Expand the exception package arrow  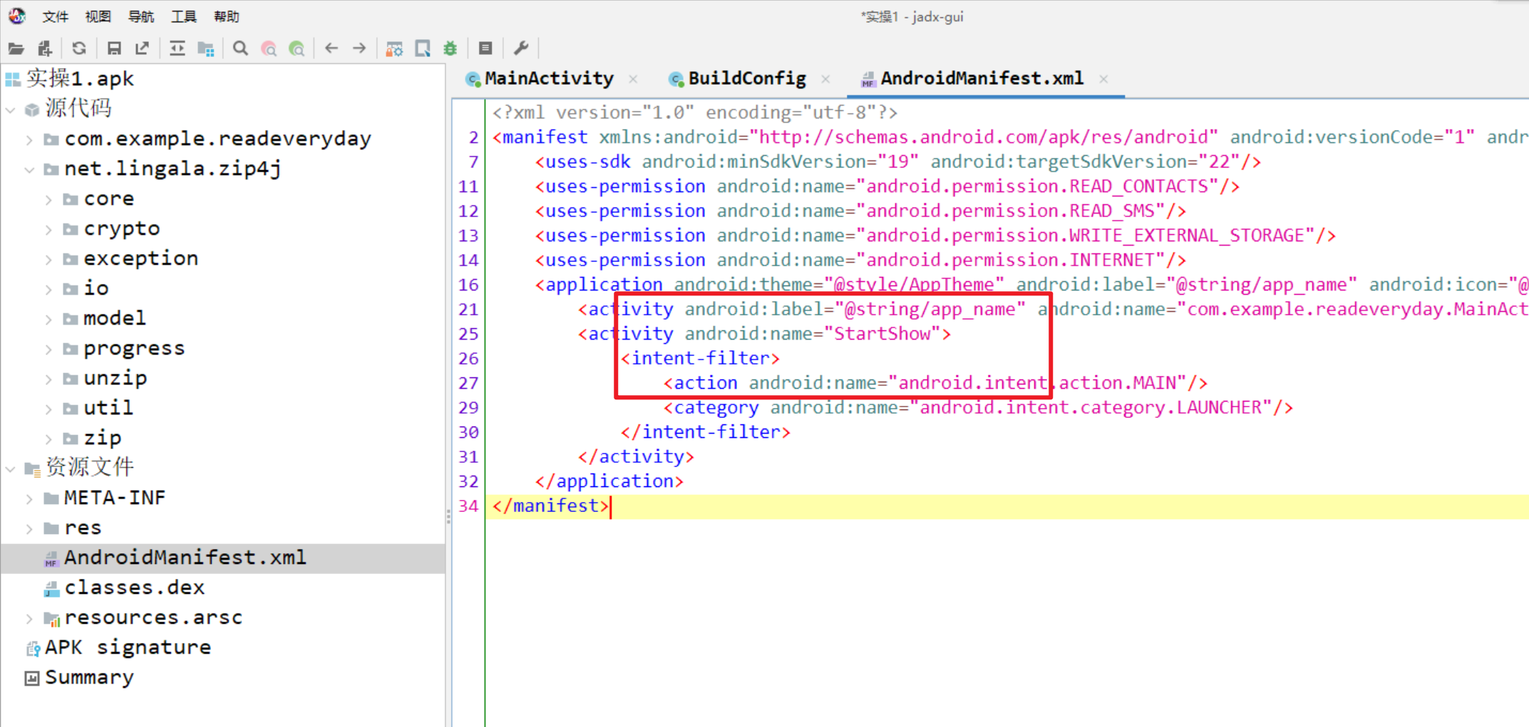48,259
